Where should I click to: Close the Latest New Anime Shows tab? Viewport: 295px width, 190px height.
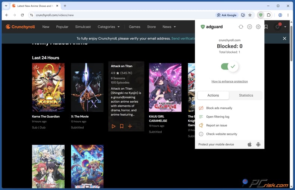coord(57,6)
